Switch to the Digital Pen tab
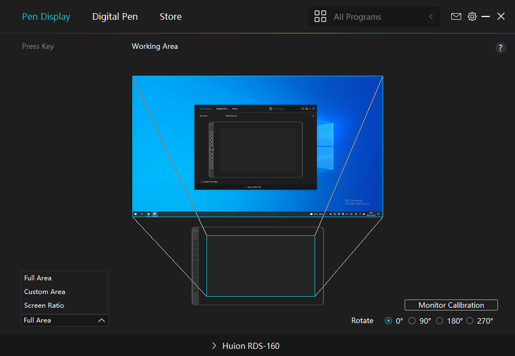Viewport: 515px width, 356px height. (x=115, y=16)
